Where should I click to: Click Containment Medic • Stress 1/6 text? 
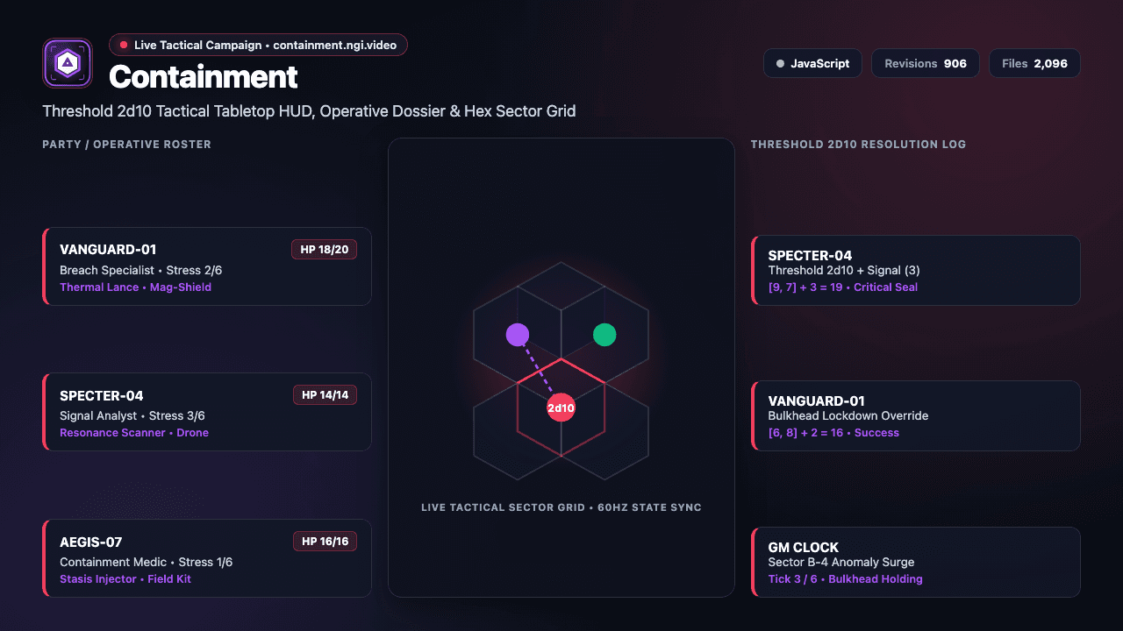pyautogui.click(x=146, y=563)
